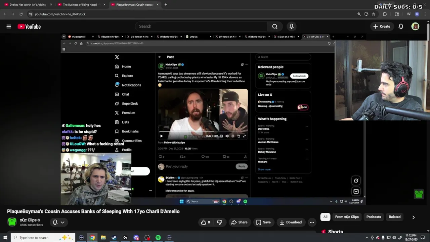Start voice search with the microphone
Image resolution: width=430 pixels, height=242 pixels.
[x=292, y=27]
